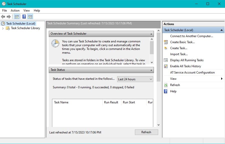Click the Back arrow toolbar icon
The image size is (225, 144).
tap(3, 17)
